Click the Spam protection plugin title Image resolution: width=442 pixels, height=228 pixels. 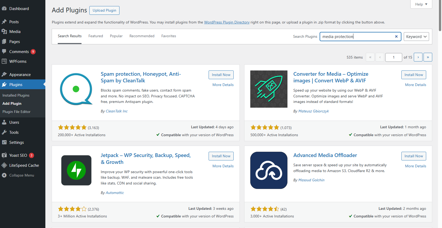141,77
